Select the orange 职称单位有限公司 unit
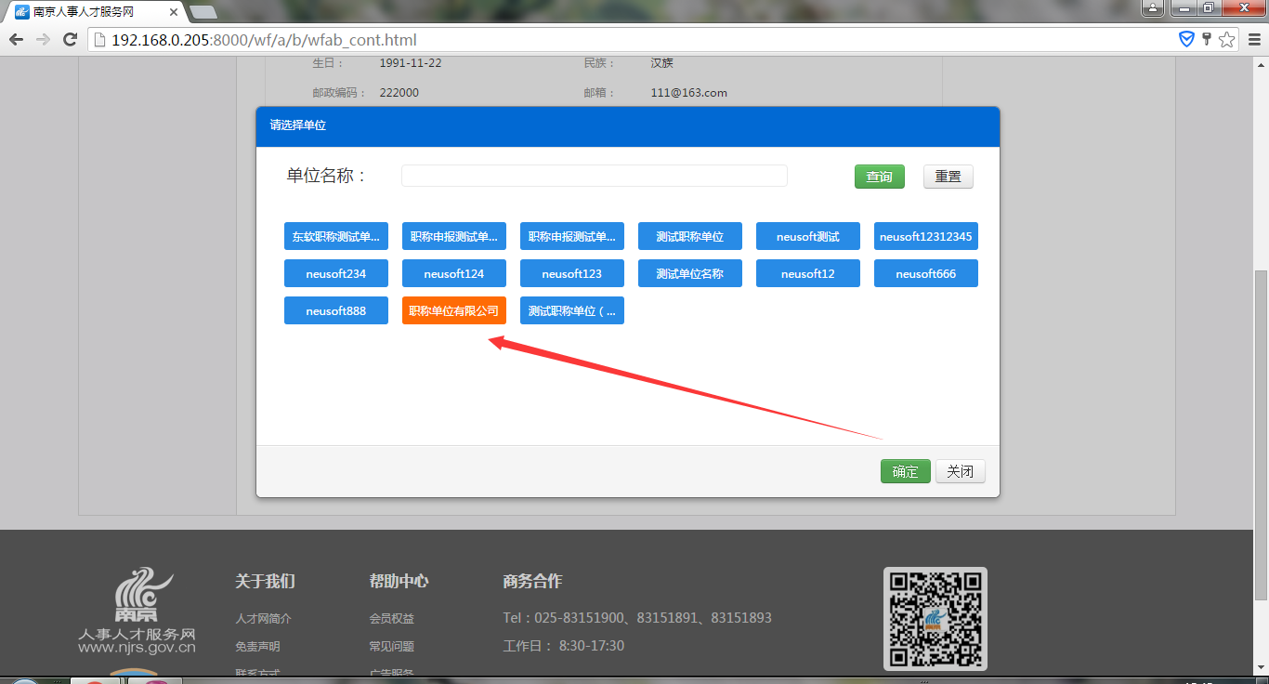The width and height of the screenshot is (1269, 684). click(x=454, y=310)
